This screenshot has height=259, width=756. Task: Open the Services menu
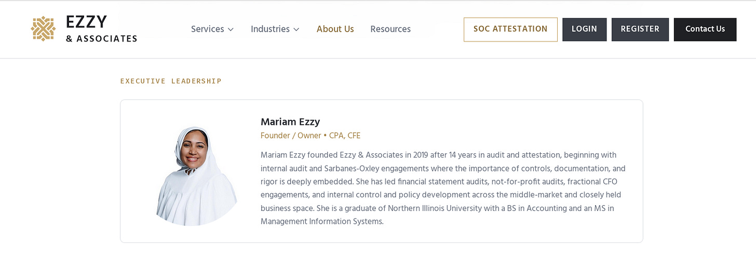(207, 29)
